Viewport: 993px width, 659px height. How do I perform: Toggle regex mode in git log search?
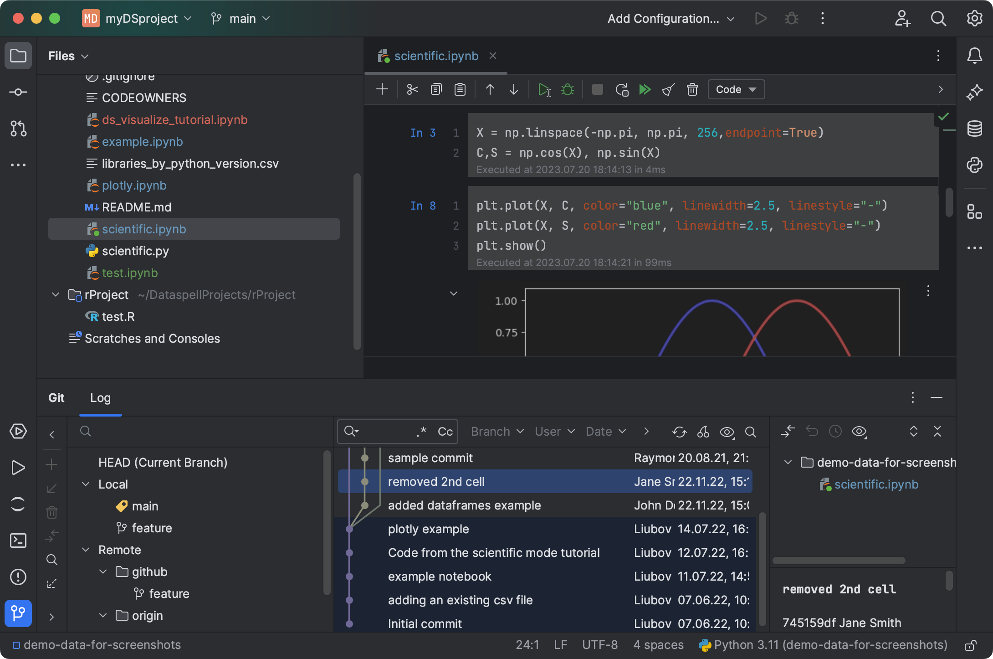point(421,432)
